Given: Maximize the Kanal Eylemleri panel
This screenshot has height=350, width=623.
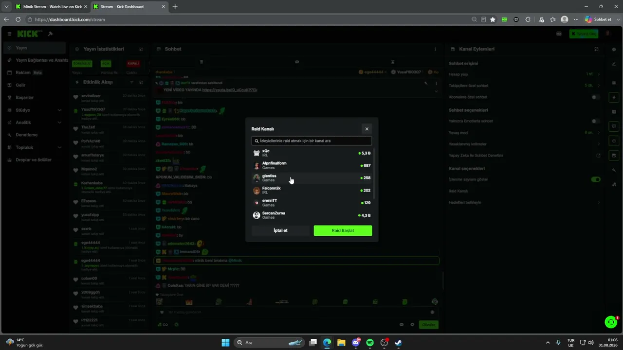Looking at the screenshot, I should pyautogui.click(x=596, y=49).
